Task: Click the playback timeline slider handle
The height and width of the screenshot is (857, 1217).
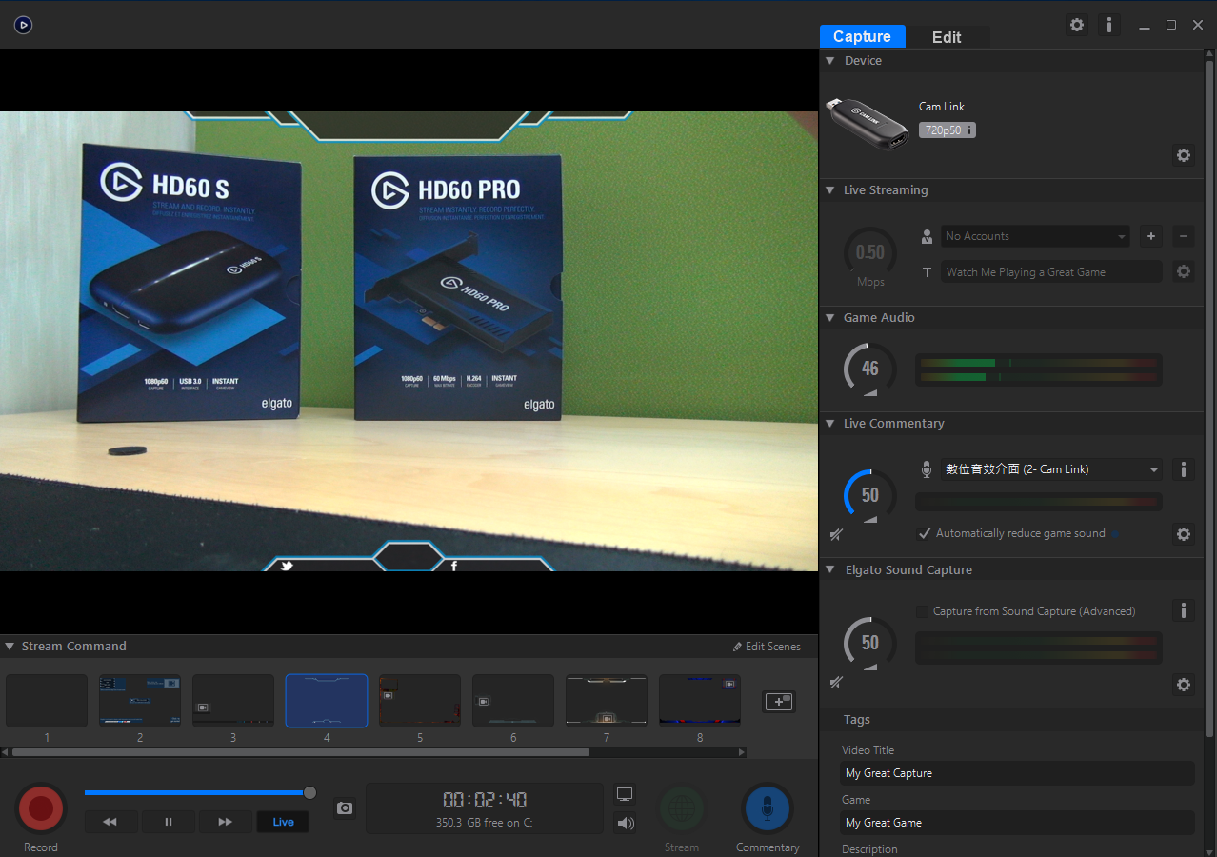Action: 309,792
